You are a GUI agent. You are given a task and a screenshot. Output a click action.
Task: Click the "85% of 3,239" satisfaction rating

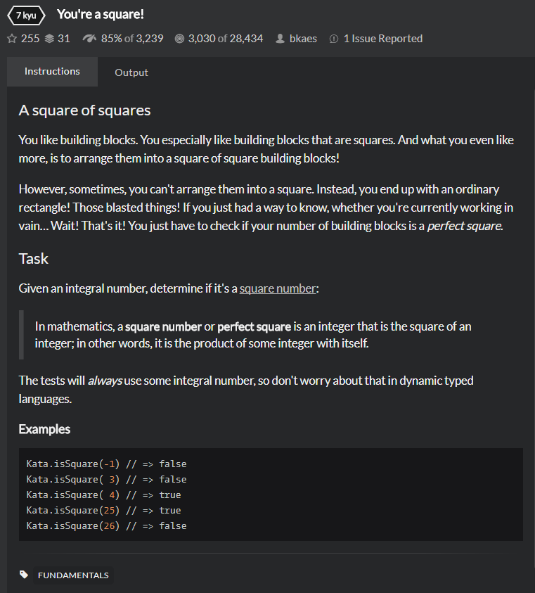(132, 39)
